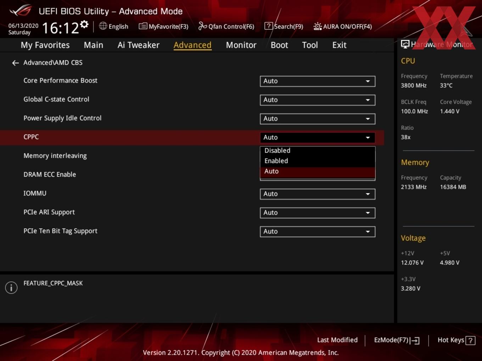Switch to the Tool tab

tap(310, 45)
